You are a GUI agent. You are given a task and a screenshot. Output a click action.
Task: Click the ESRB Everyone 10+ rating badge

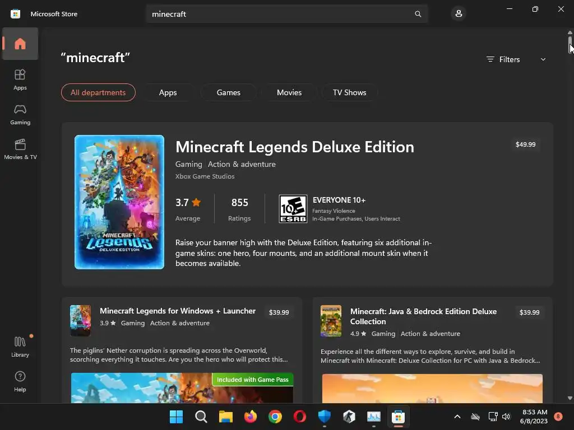pyautogui.click(x=293, y=209)
